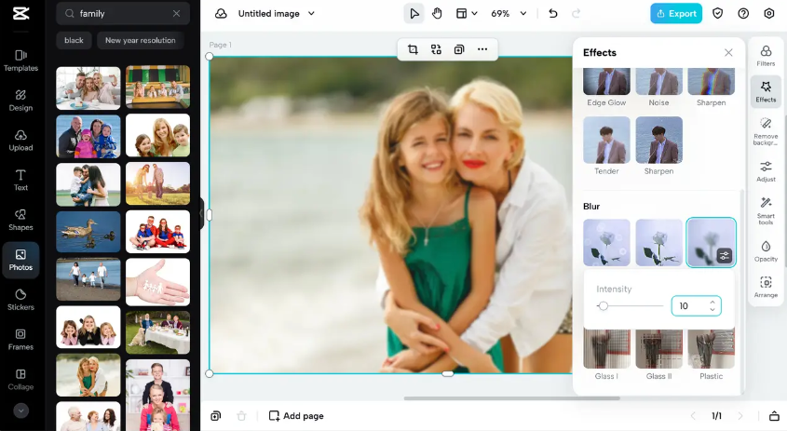The image size is (787, 431).
Task: Decrease intensity with the down stepper arrow
Action: coord(712,310)
